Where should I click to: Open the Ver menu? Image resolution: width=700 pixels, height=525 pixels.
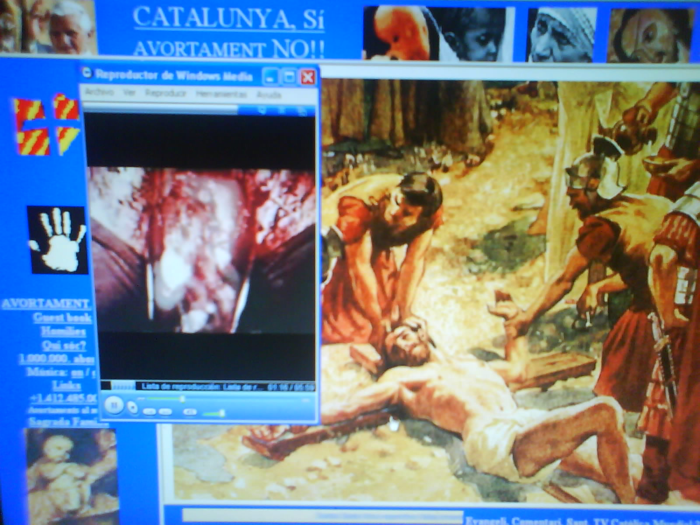129,93
